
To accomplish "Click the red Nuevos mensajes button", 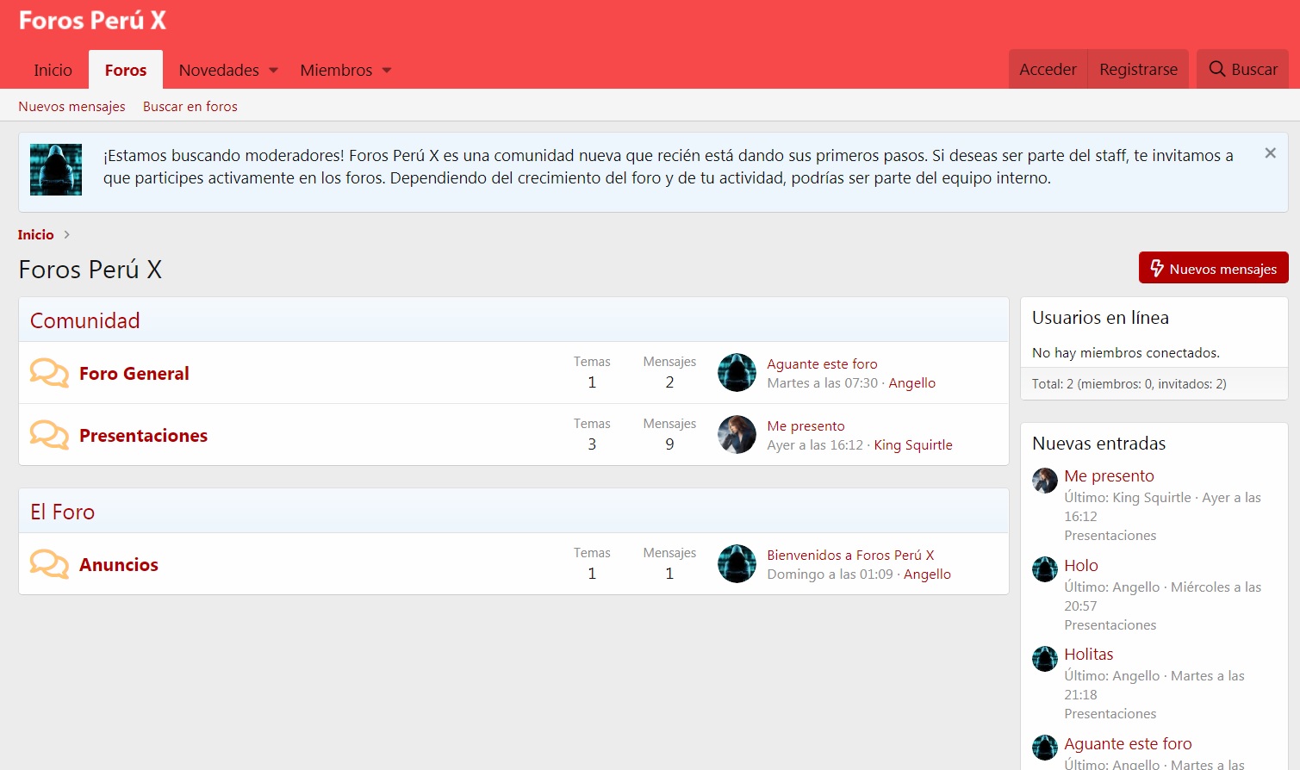I will pos(1213,268).
